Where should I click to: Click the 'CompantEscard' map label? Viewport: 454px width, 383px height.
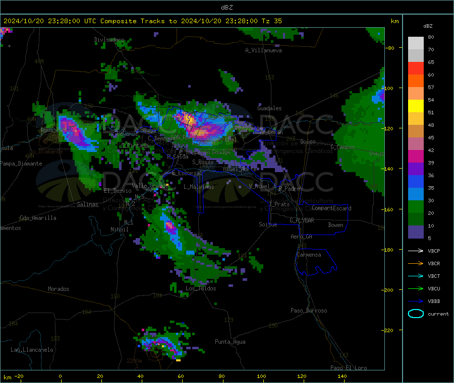pyautogui.click(x=331, y=208)
